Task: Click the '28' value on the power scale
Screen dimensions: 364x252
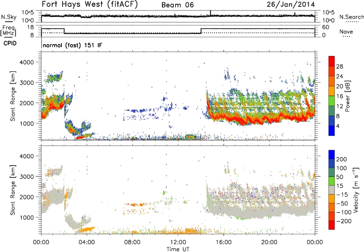Action: pyautogui.click(x=339, y=66)
